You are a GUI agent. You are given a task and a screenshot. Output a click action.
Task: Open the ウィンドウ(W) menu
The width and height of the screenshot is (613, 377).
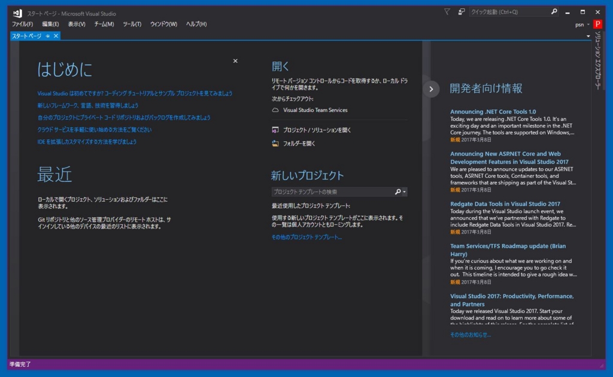pyautogui.click(x=163, y=24)
